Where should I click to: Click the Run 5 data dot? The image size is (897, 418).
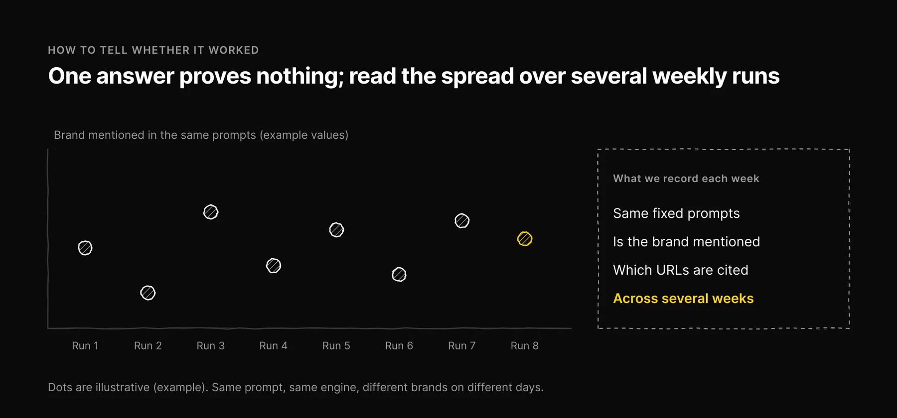point(336,230)
